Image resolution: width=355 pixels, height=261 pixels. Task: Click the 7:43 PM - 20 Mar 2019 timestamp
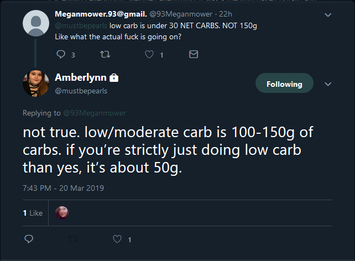tap(63, 188)
